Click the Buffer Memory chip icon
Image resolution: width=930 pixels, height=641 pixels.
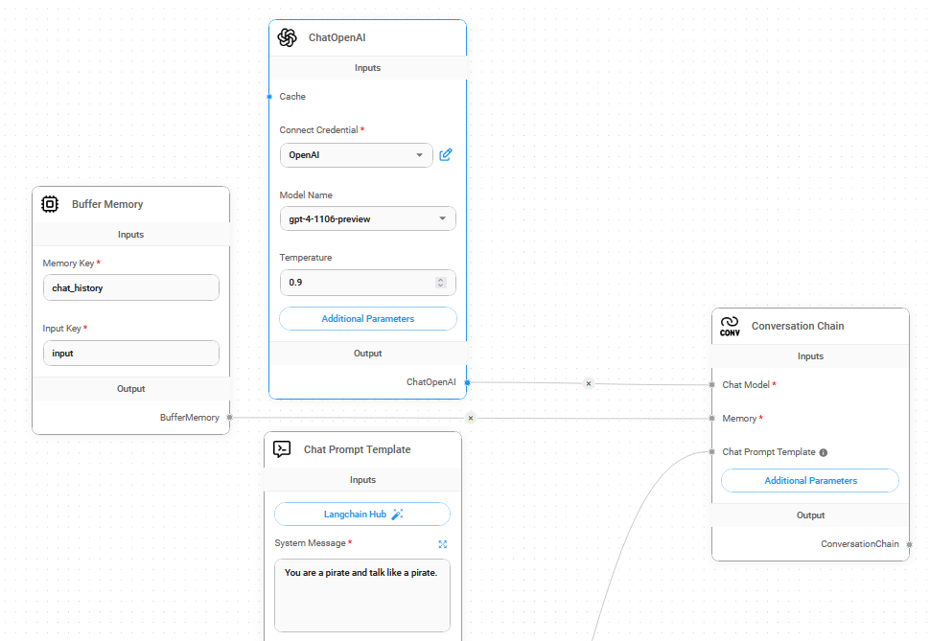tap(50, 204)
